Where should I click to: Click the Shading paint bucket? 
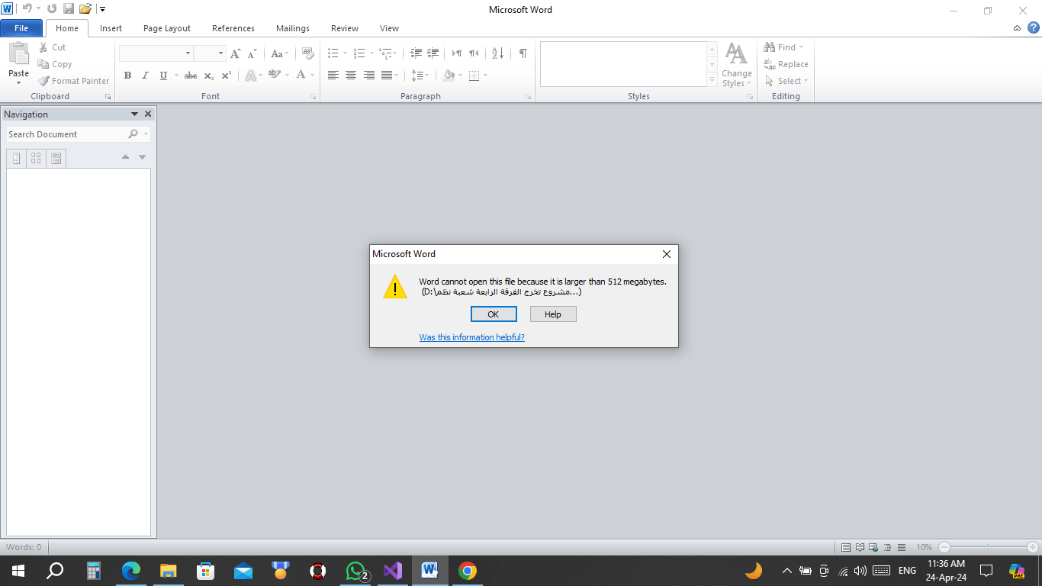[x=449, y=76]
